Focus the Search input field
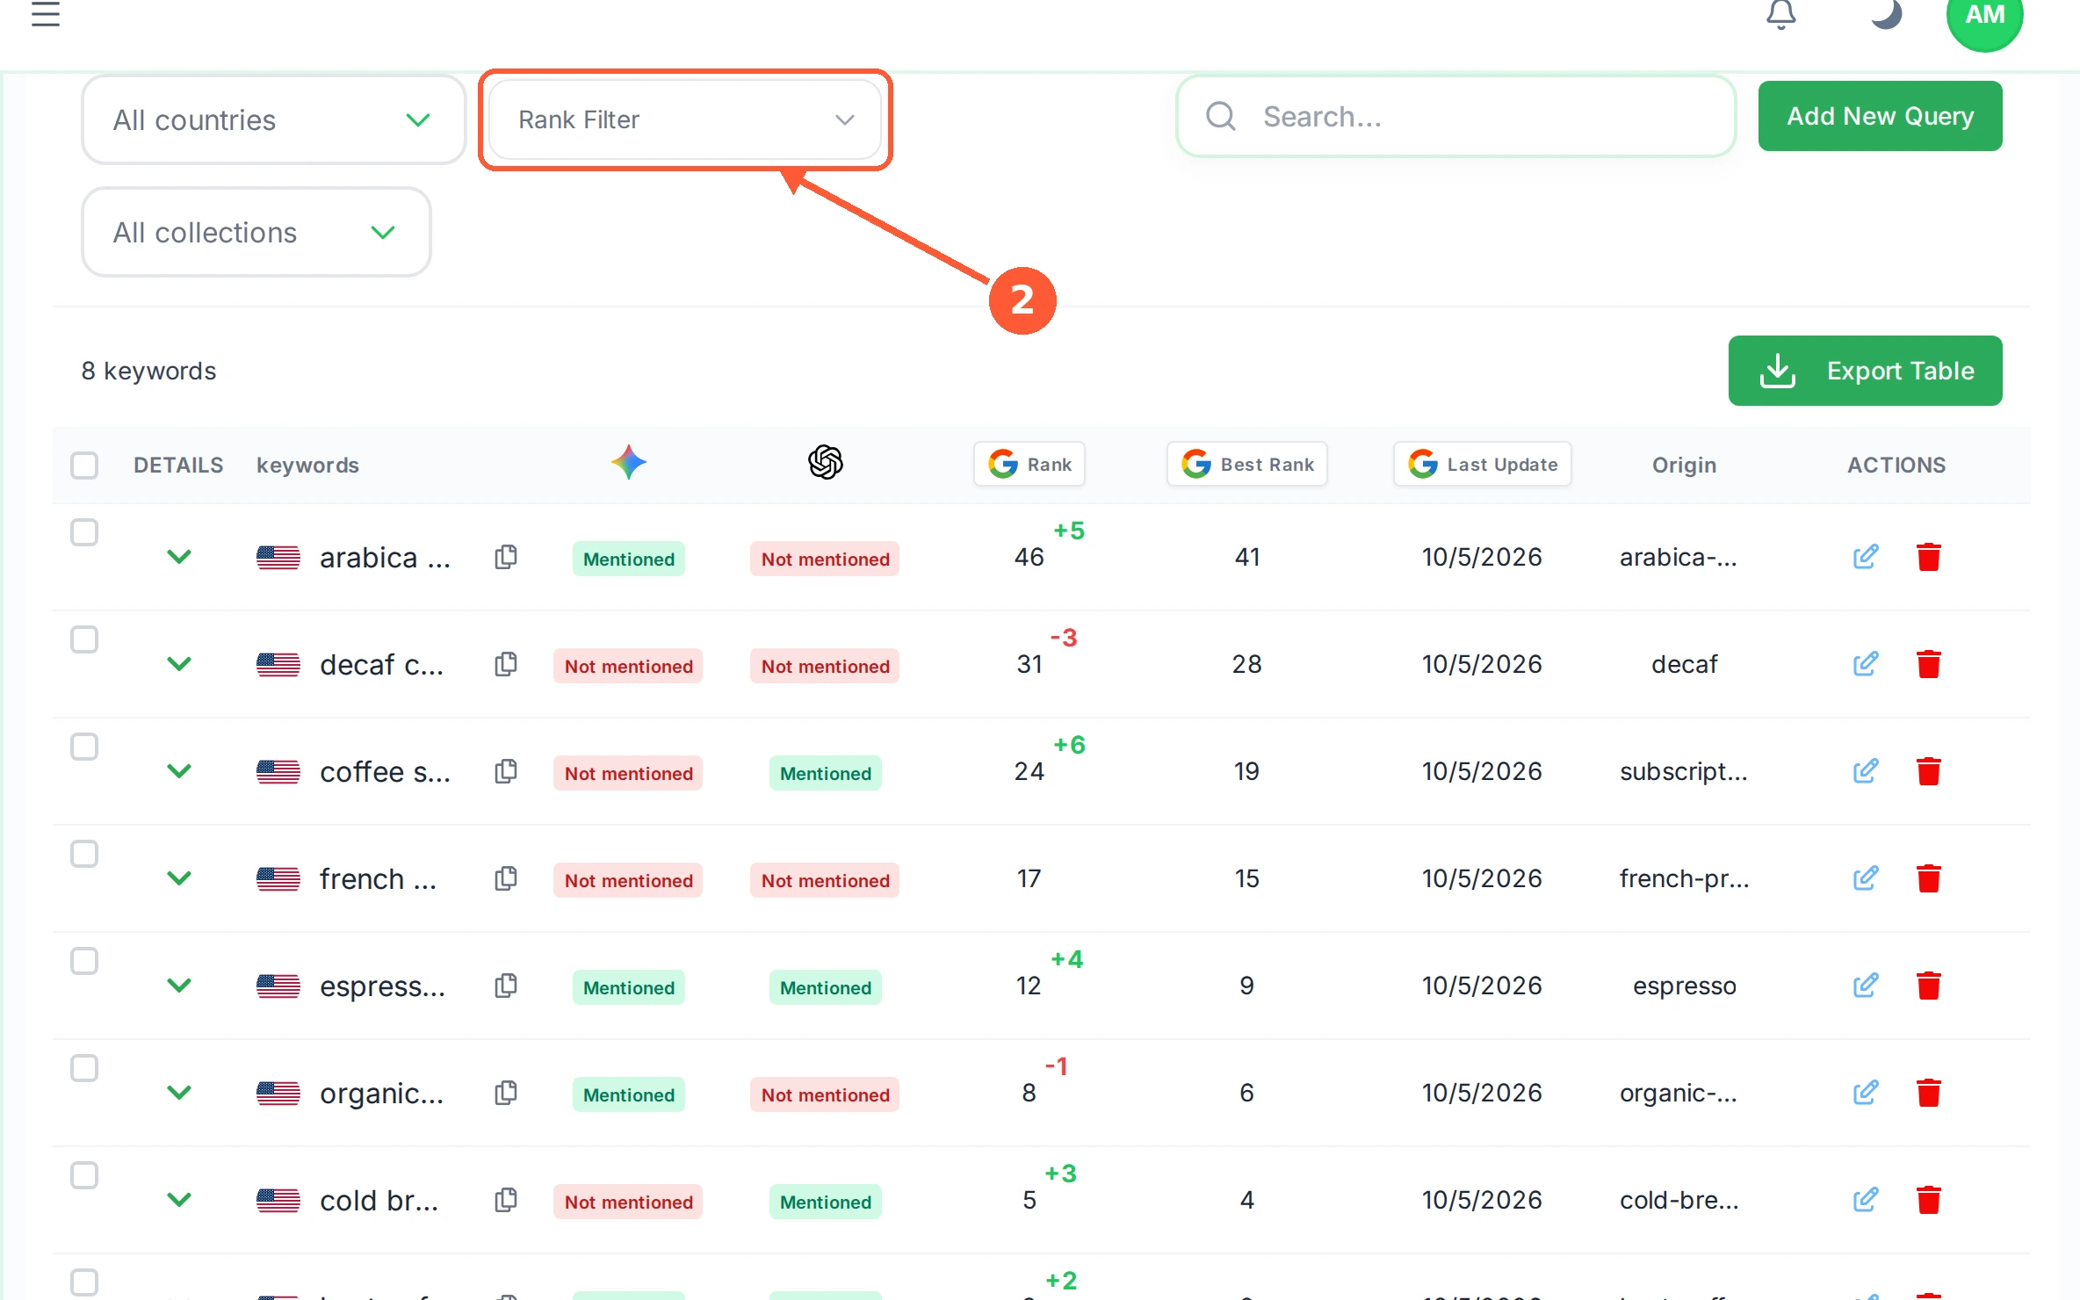 [1456, 116]
